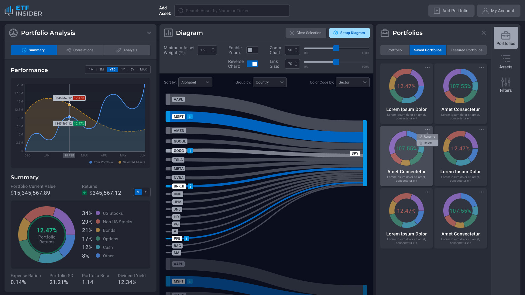Viewport: 525px width, 295px height.
Task: Increase Zoom Chart value
Action: pos(296,48)
